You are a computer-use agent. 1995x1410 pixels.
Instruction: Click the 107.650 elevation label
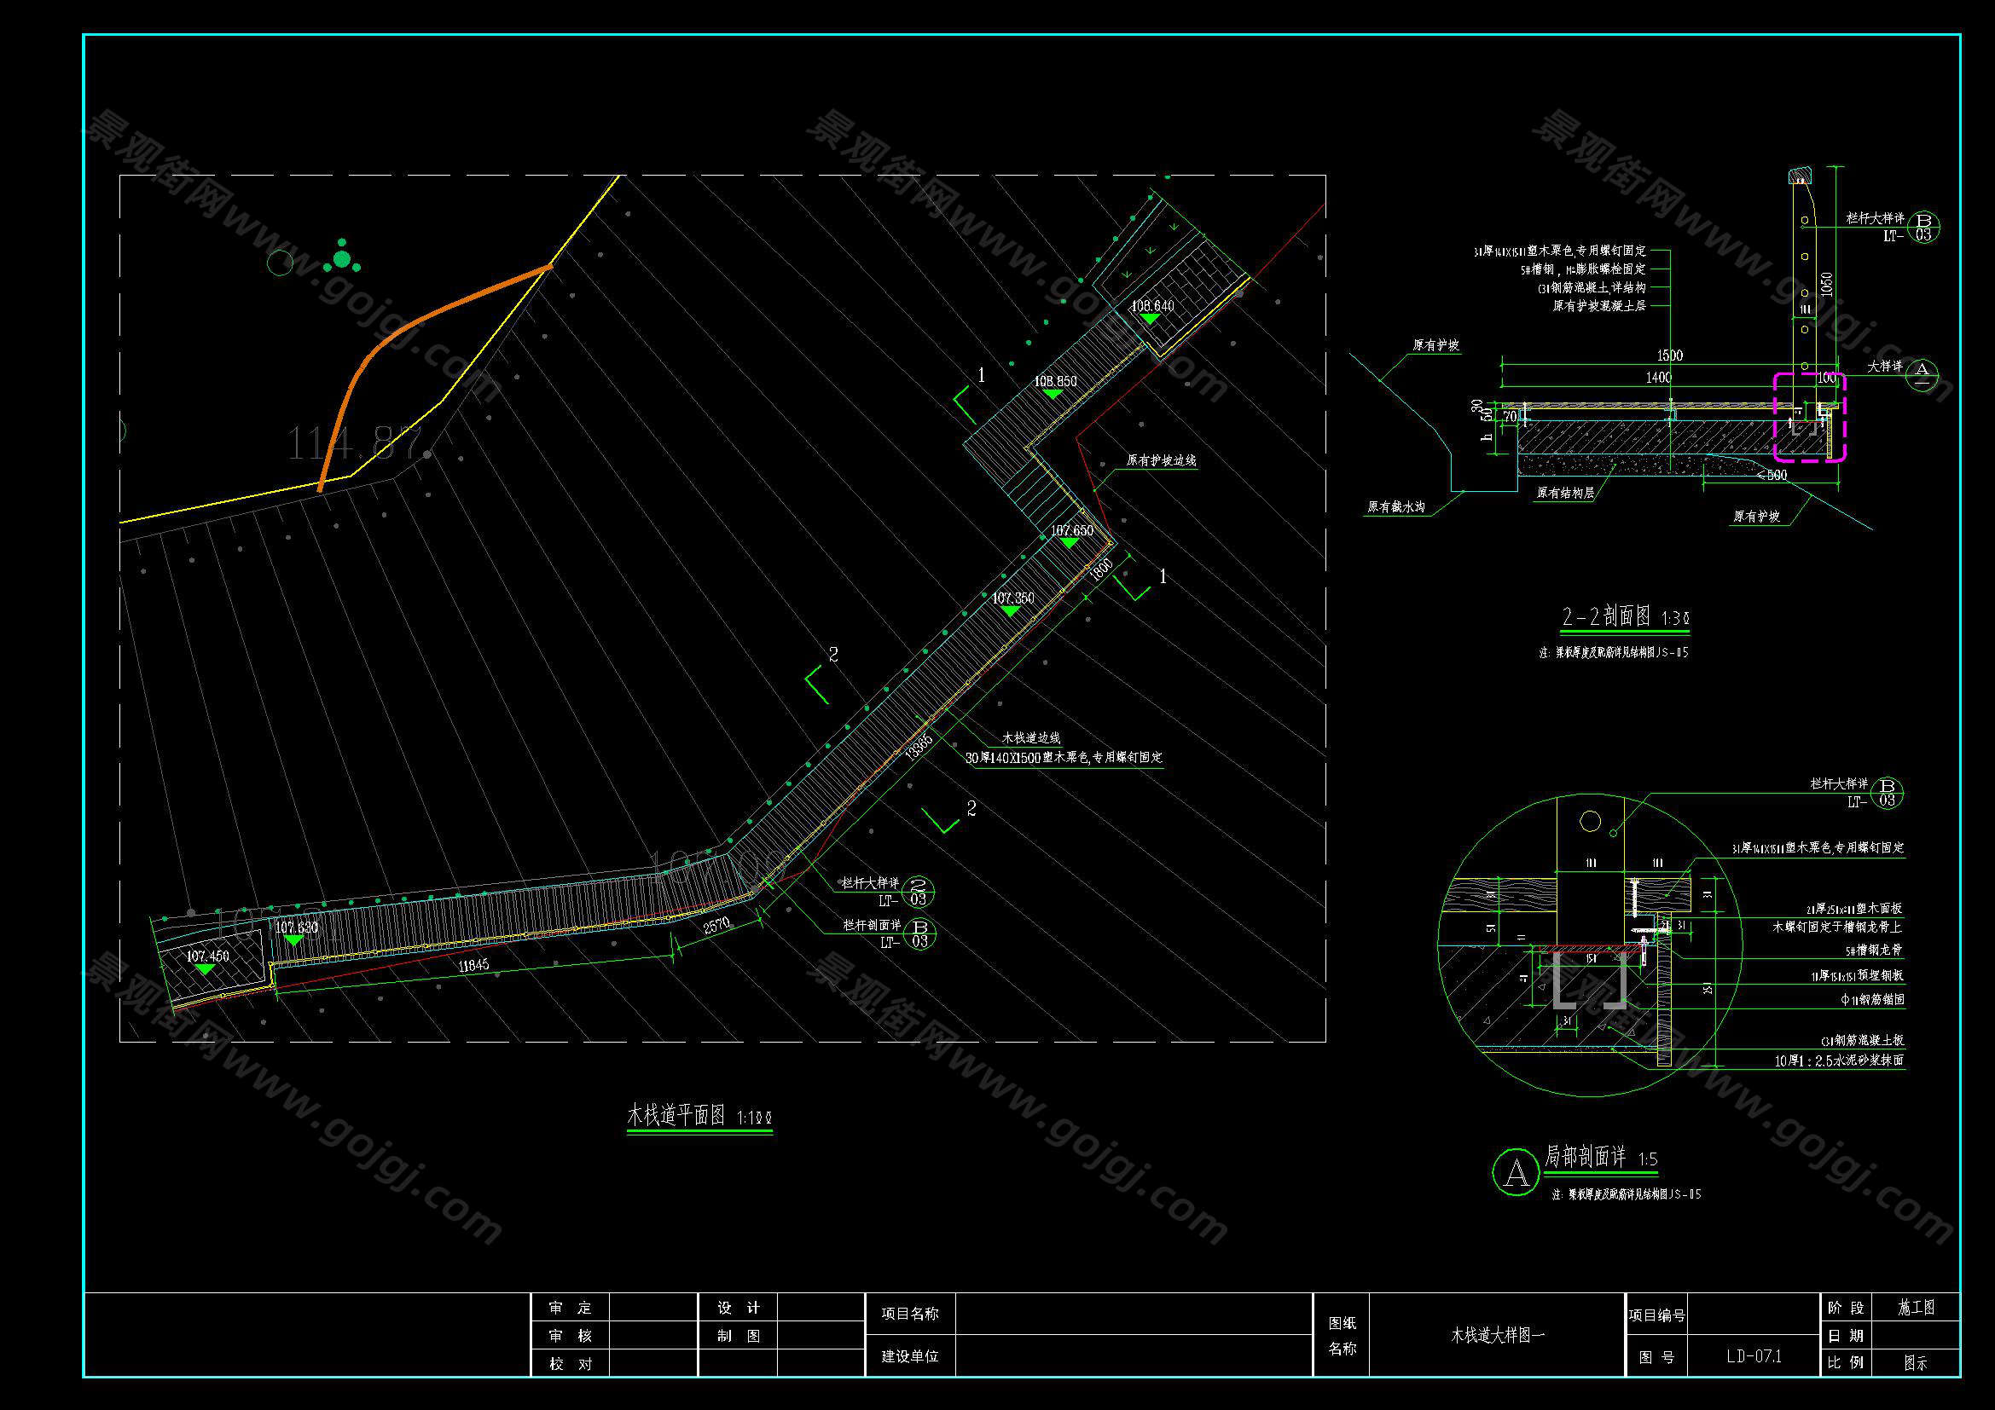coord(1071,530)
